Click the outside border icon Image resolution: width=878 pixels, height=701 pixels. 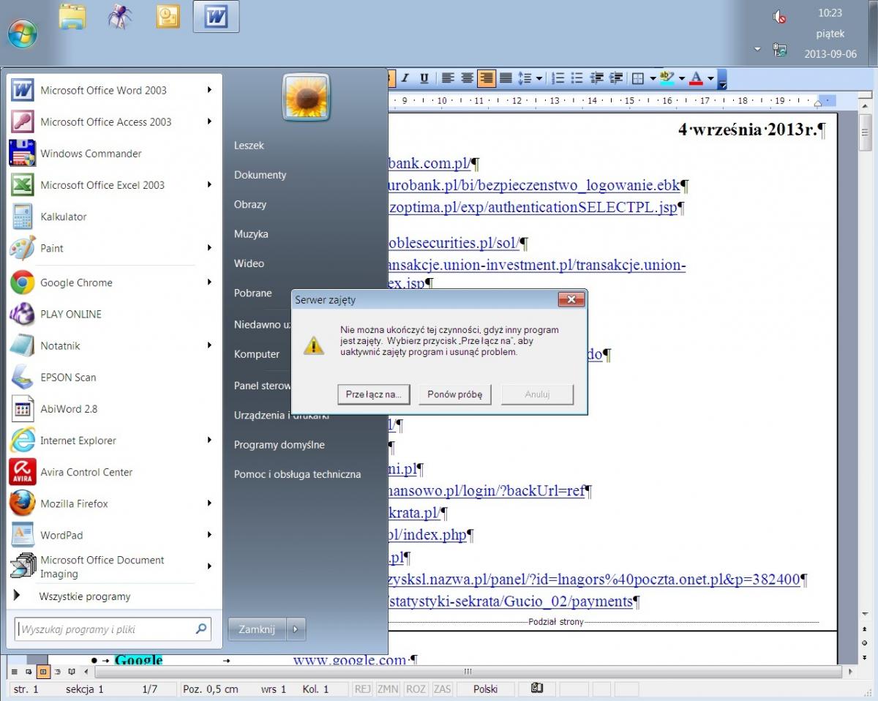638,78
